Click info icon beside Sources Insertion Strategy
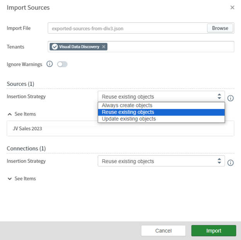This screenshot has width=241, height=240. tap(231, 98)
